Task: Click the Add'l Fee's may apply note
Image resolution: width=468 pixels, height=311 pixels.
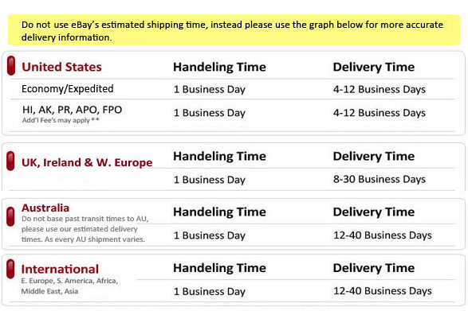Action: click(x=61, y=120)
